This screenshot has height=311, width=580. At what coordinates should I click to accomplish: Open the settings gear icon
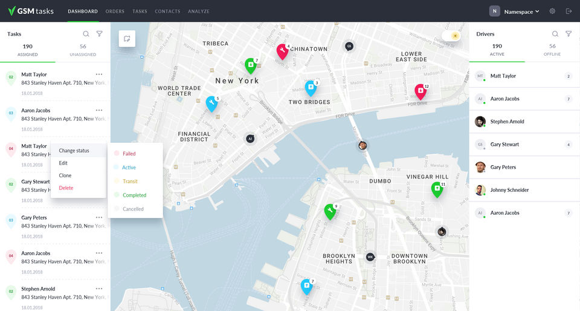click(x=552, y=11)
